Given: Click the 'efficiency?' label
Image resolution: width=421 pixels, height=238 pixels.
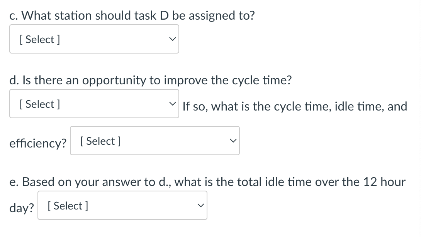Looking at the screenshot, I should (x=38, y=143).
